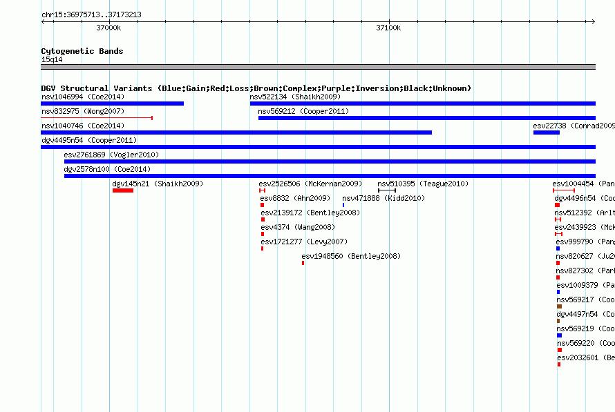Viewport: 615px width, 412px height.
Task: Click nsv471888 (Kidd2010) label
Action: (x=384, y=198)
